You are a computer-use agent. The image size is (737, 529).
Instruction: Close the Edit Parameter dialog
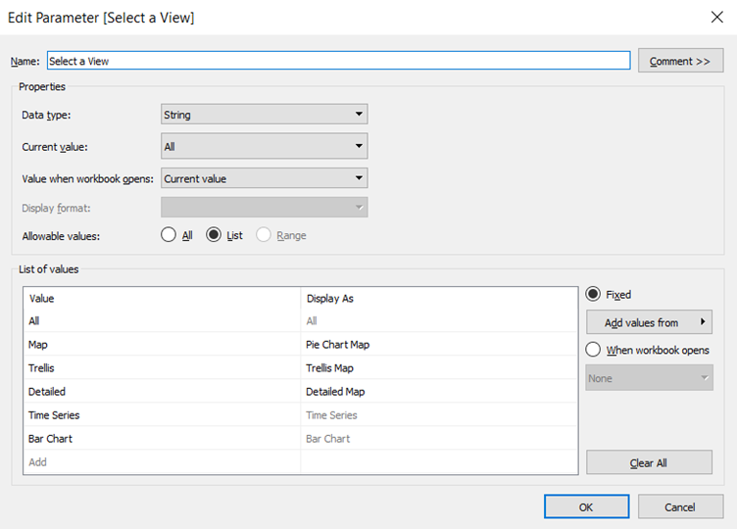(714, 17)
